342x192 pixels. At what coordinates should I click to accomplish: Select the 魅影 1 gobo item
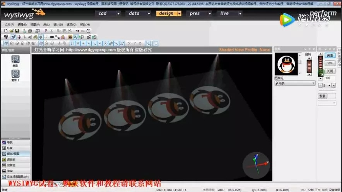pyautogui.click(x=15, y=75)
